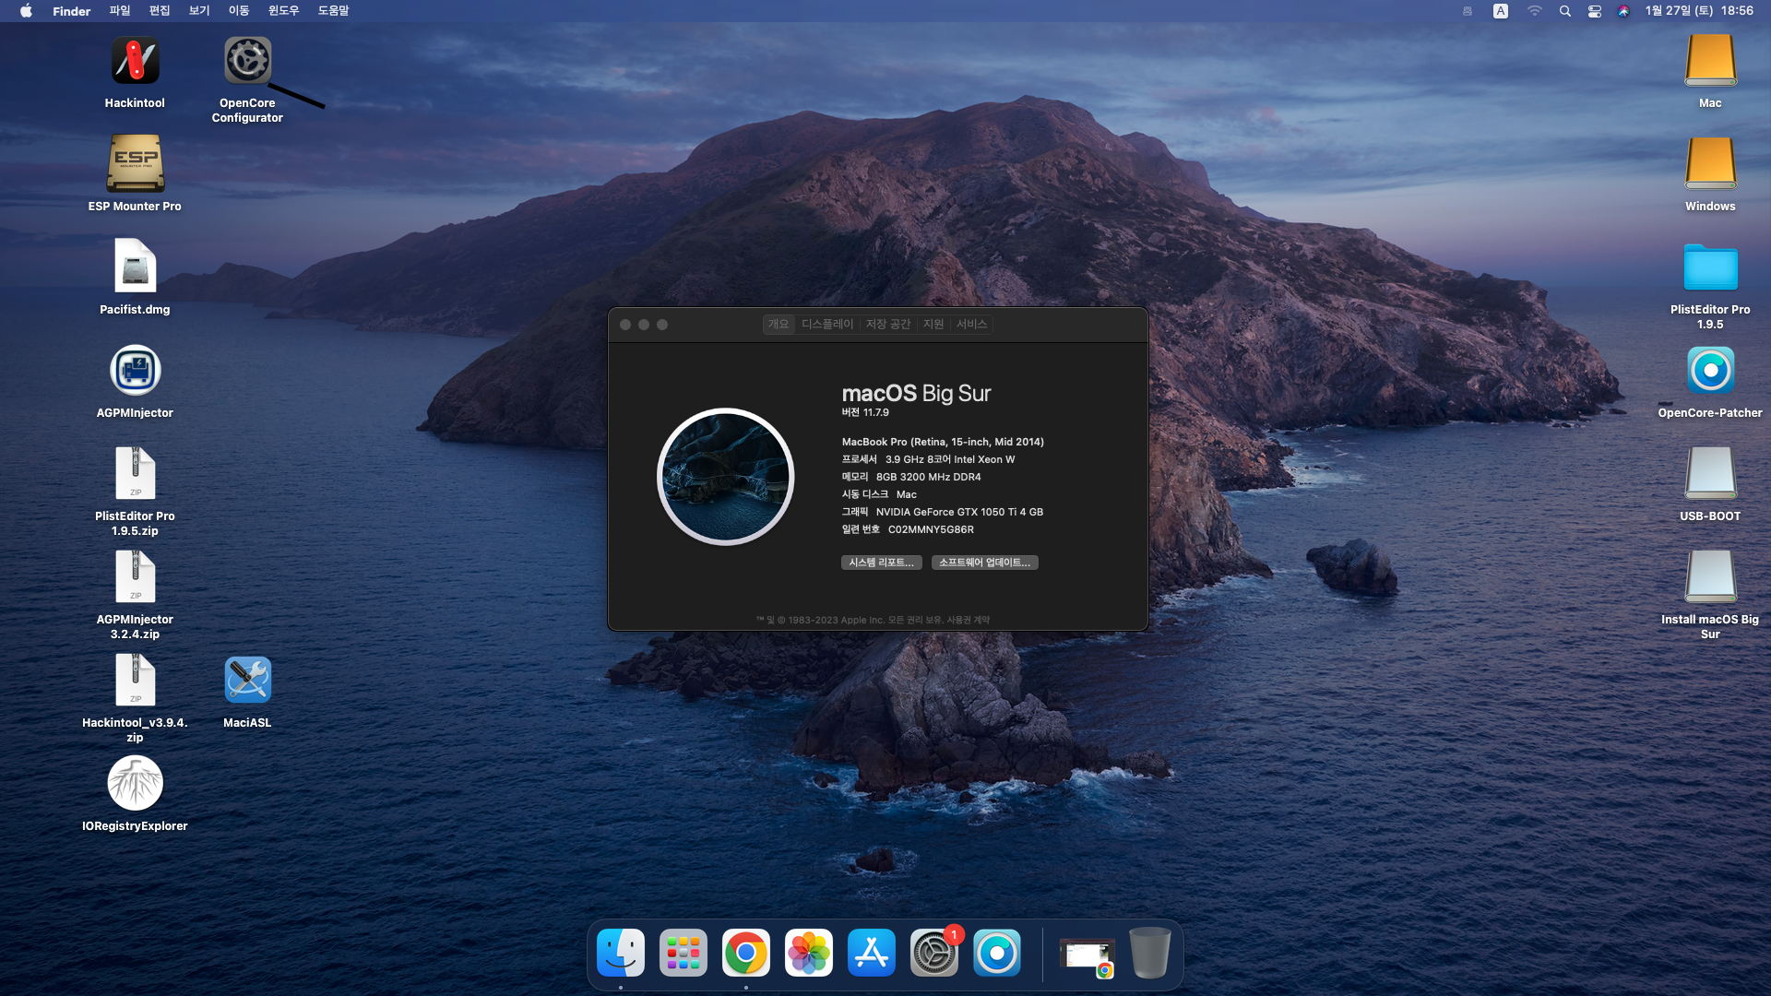Viewport: 1771px width, 996px height.
Task: Select the AGPMInjector 3.2.4.zip file
Action: (135, 577)
